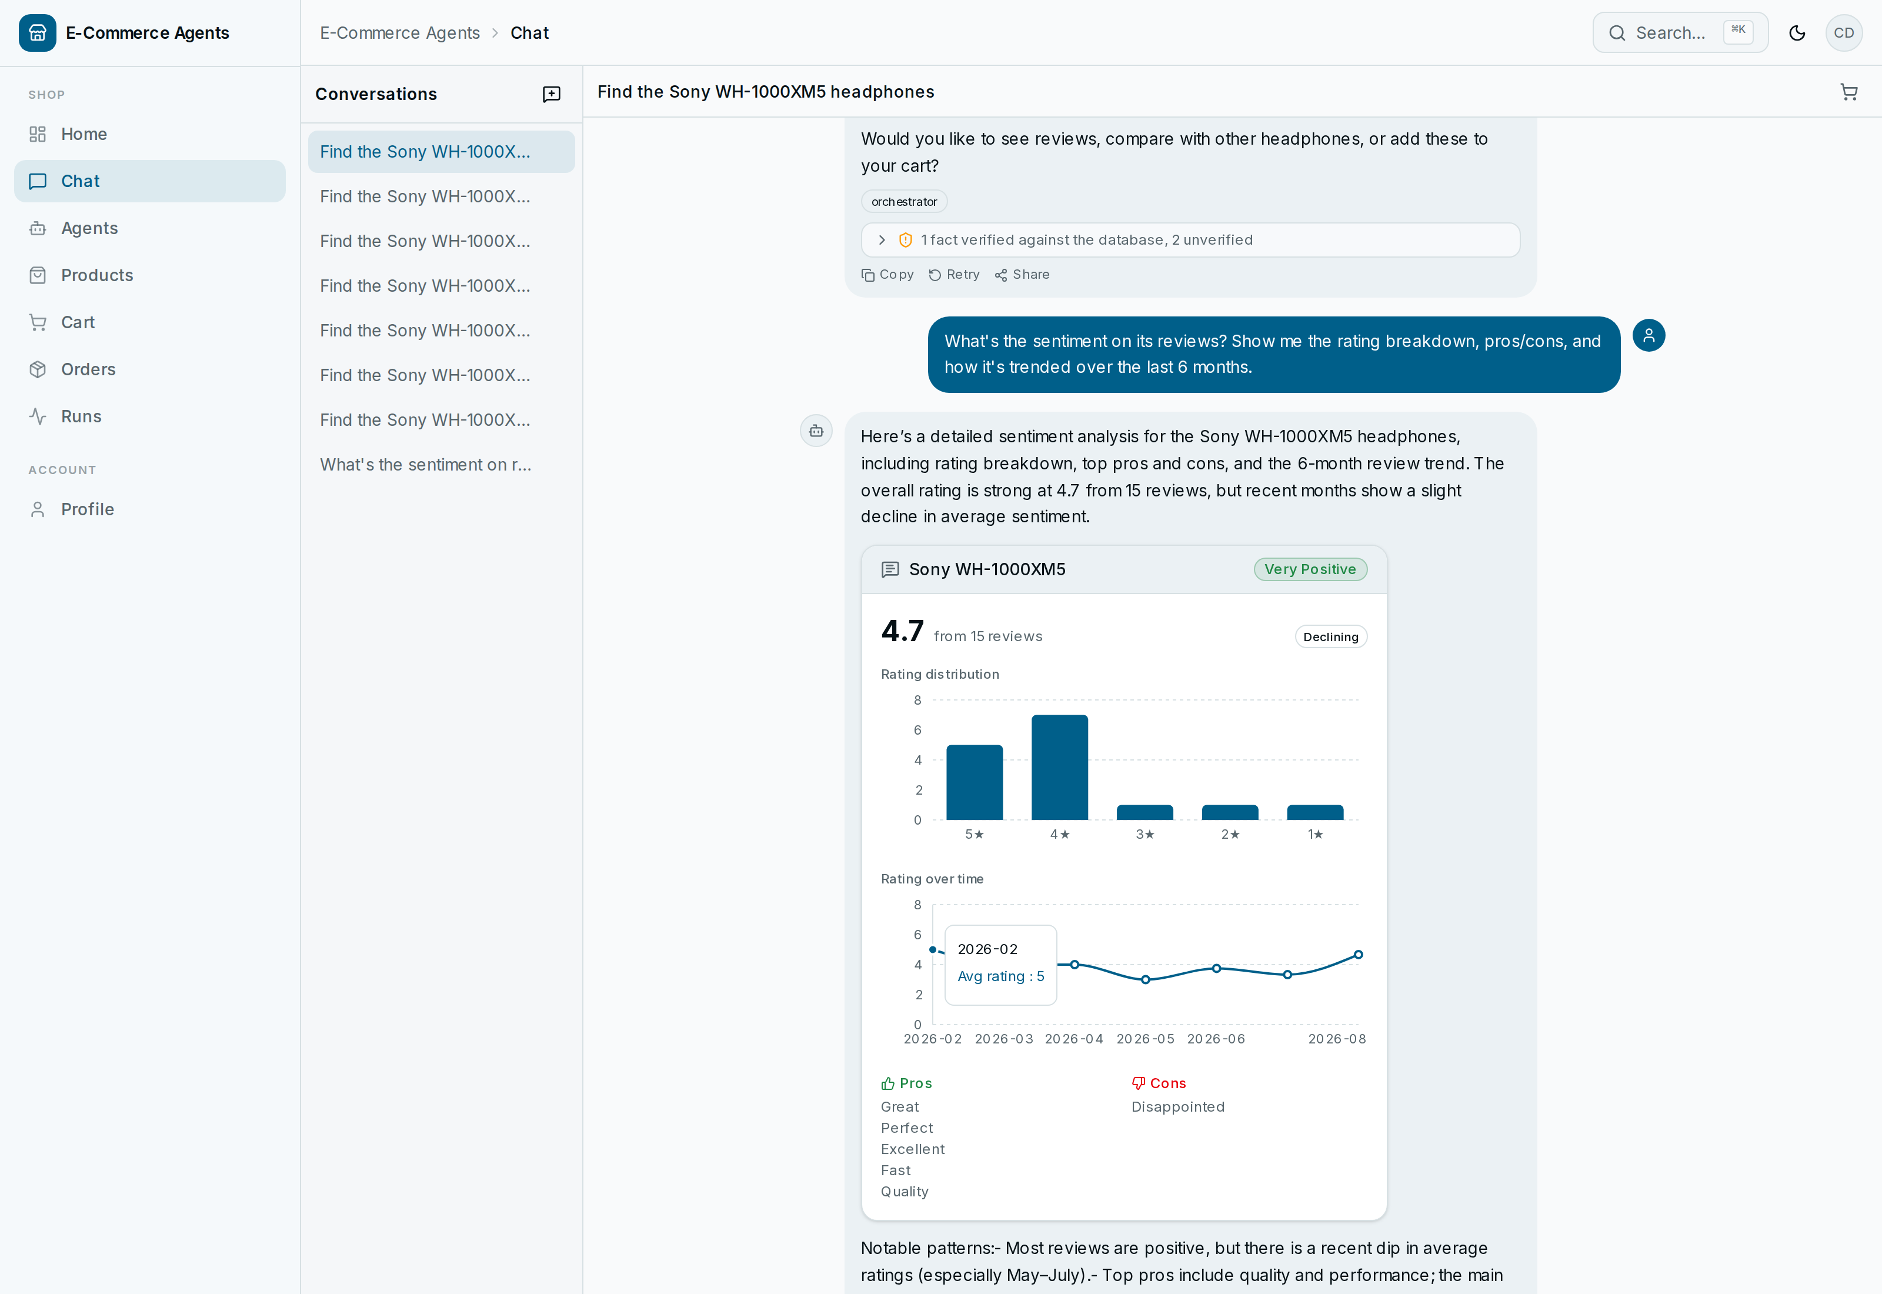Open the "What's the sentiment on r..." conversation
Viewport: 1882px width, 1294px height.
[x=441, y=465]
